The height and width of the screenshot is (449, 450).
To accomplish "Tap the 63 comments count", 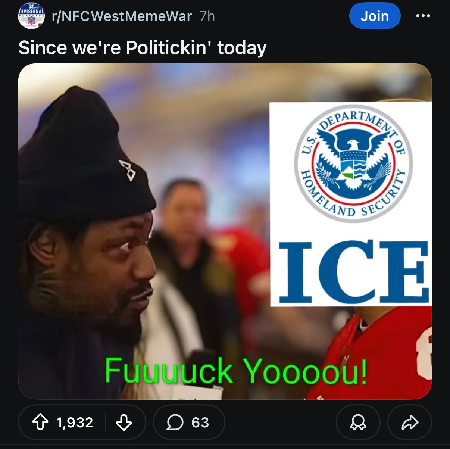I will pyautogui.click(x=200, y=423).
